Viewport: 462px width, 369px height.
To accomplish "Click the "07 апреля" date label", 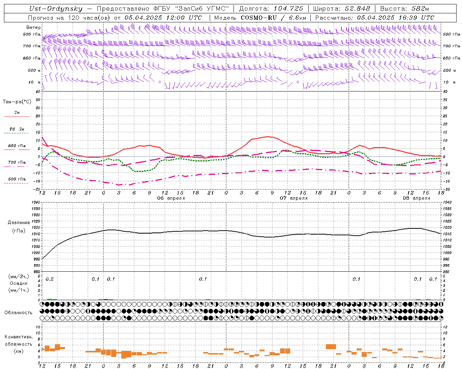I will click(294, 198).
